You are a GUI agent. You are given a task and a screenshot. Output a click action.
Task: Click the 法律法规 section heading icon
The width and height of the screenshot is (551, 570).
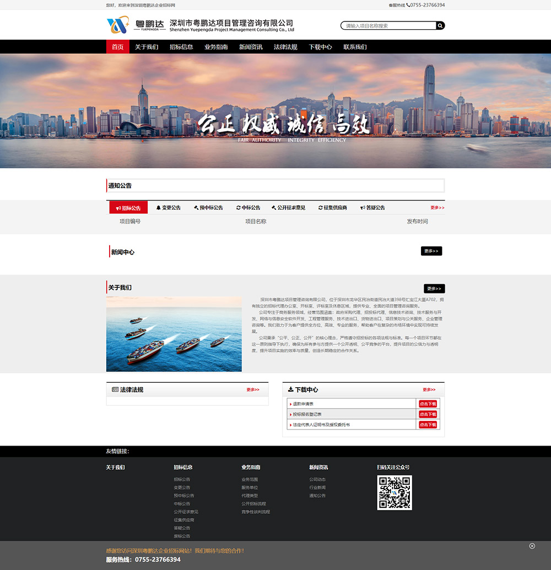pos(115,389)
